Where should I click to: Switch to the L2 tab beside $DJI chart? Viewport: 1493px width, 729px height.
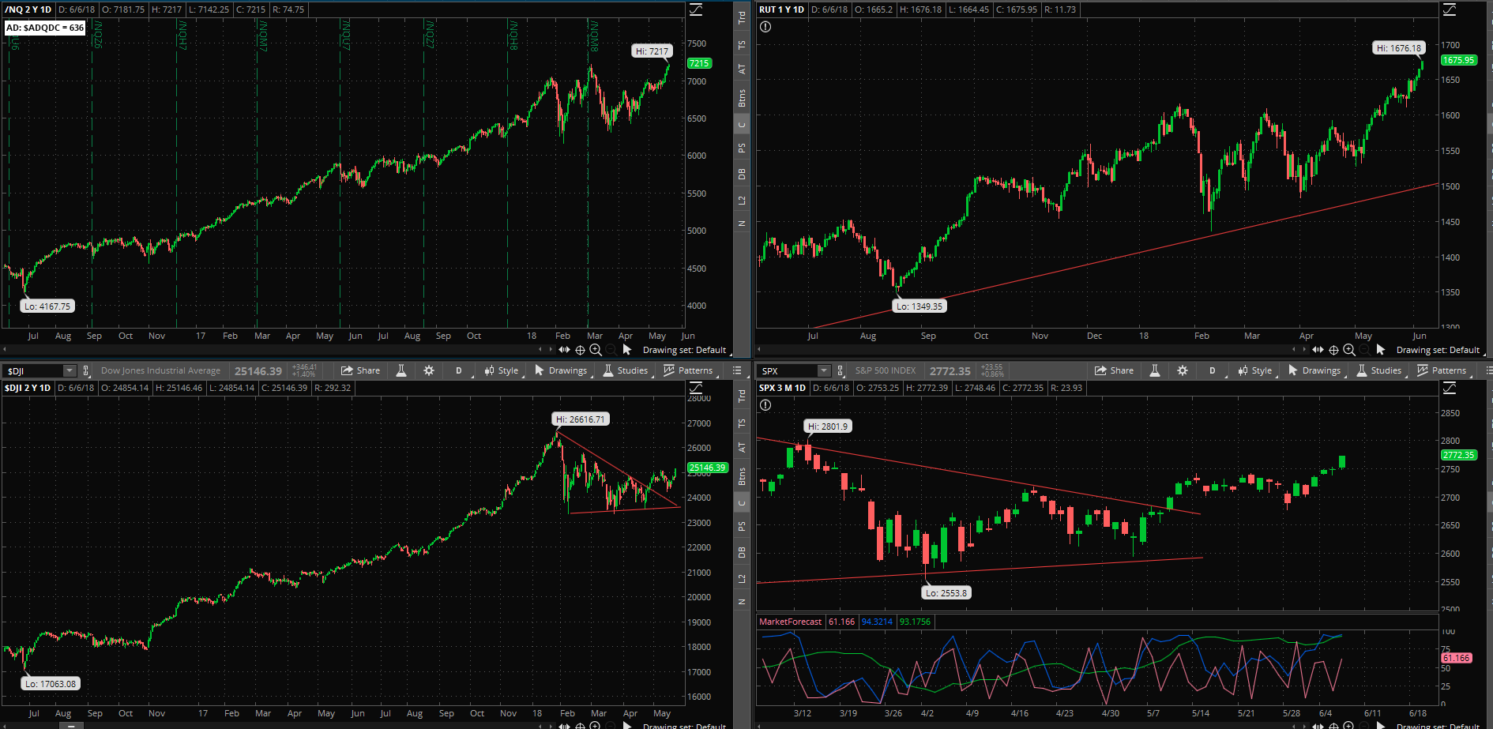pyautogui.click(x=742, y=579)
